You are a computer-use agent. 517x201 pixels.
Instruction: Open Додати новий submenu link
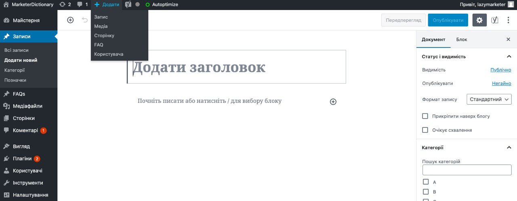coord(21,60)
